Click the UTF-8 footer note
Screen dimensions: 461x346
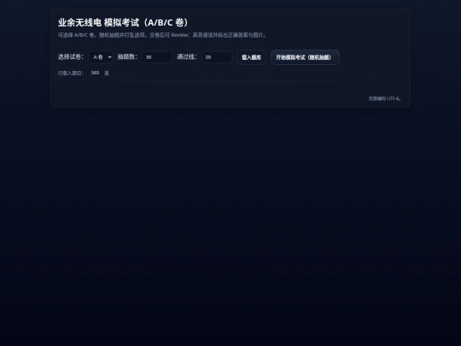tap(384, 98)
